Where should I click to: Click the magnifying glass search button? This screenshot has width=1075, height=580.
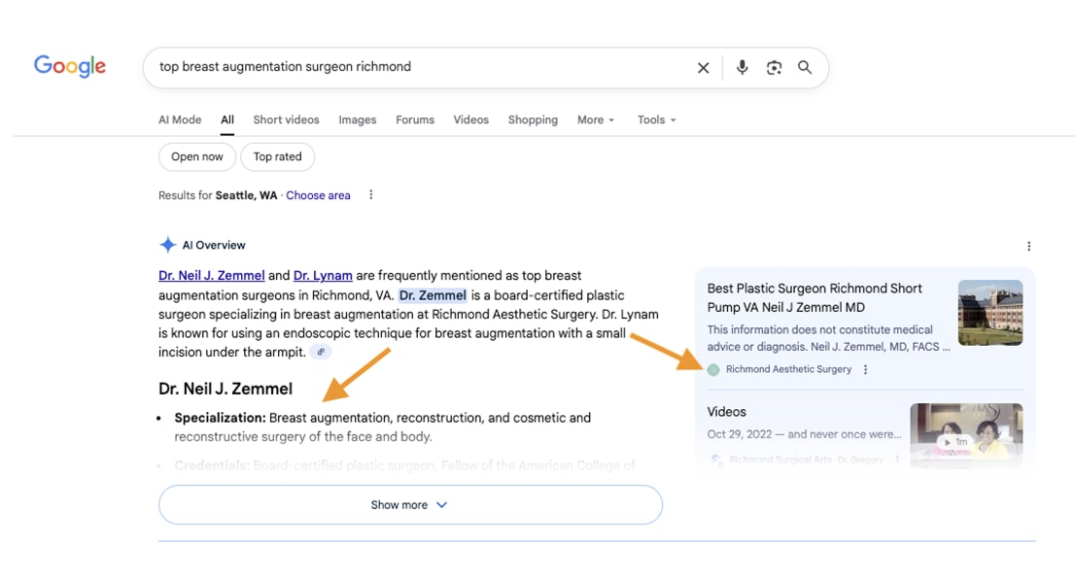pyautogui.click(x=805, y=68)
